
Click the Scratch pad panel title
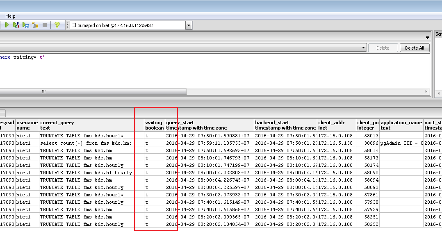pos(438,34)
